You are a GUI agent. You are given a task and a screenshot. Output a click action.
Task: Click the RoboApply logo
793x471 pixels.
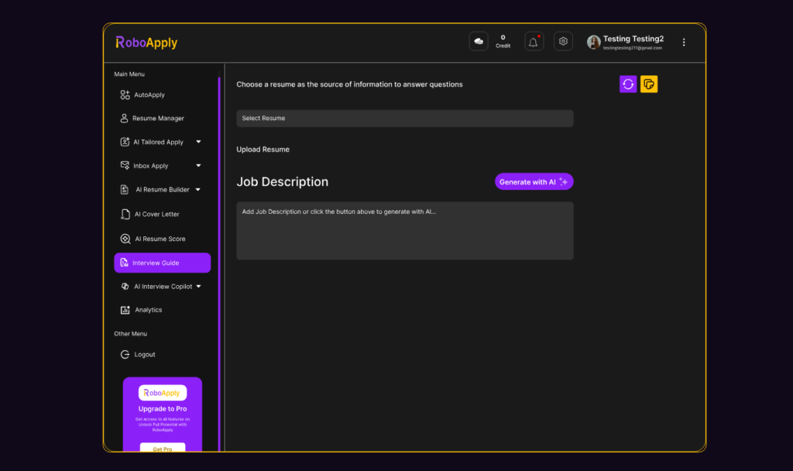coord(147,43)
